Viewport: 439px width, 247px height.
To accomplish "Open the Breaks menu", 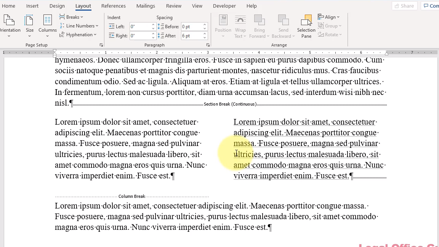I will pos(72,17).
